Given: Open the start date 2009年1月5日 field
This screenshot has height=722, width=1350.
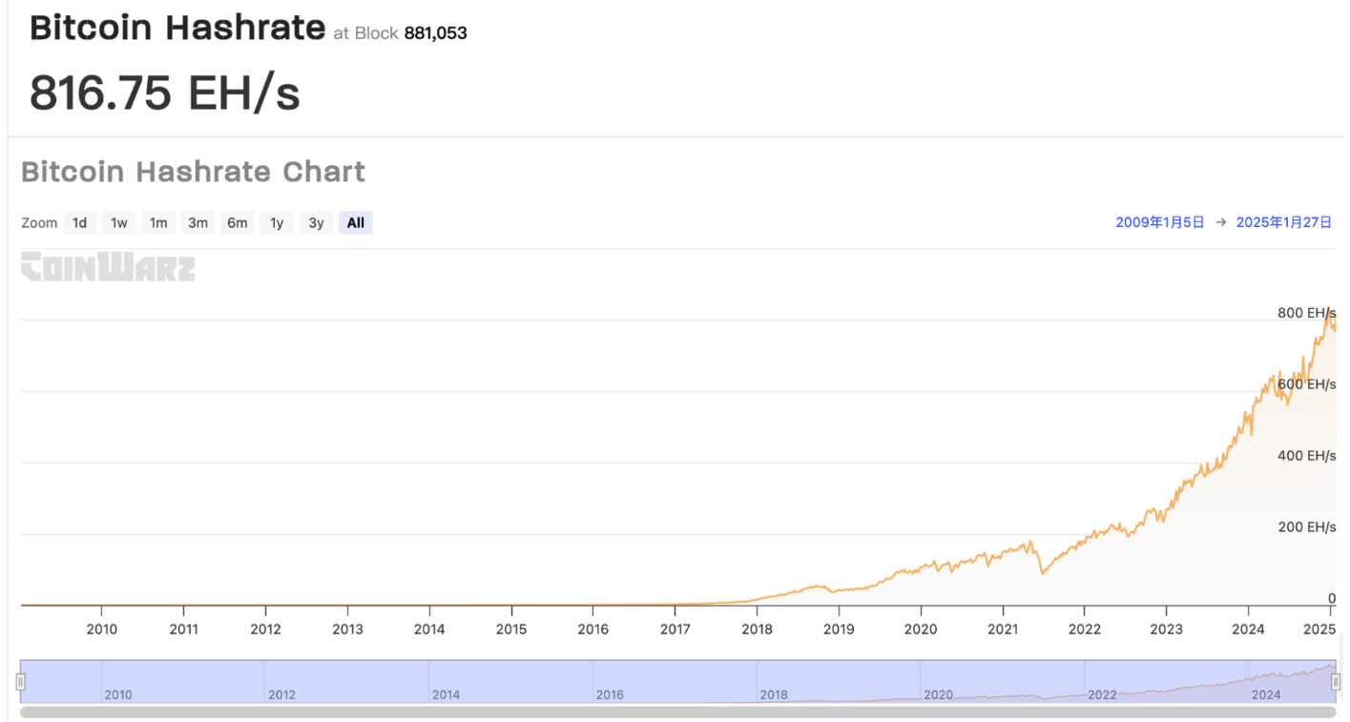Looking at the screenshot, I should [1159, 222].
